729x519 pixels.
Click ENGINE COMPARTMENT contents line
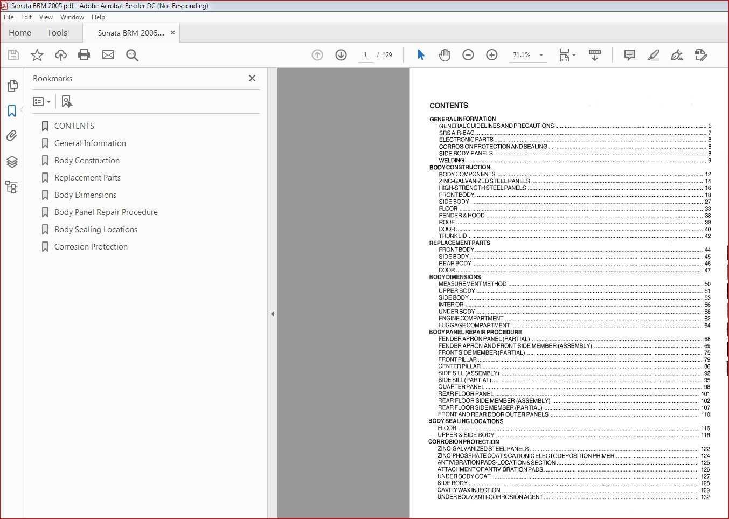click(x=574, y=319)
